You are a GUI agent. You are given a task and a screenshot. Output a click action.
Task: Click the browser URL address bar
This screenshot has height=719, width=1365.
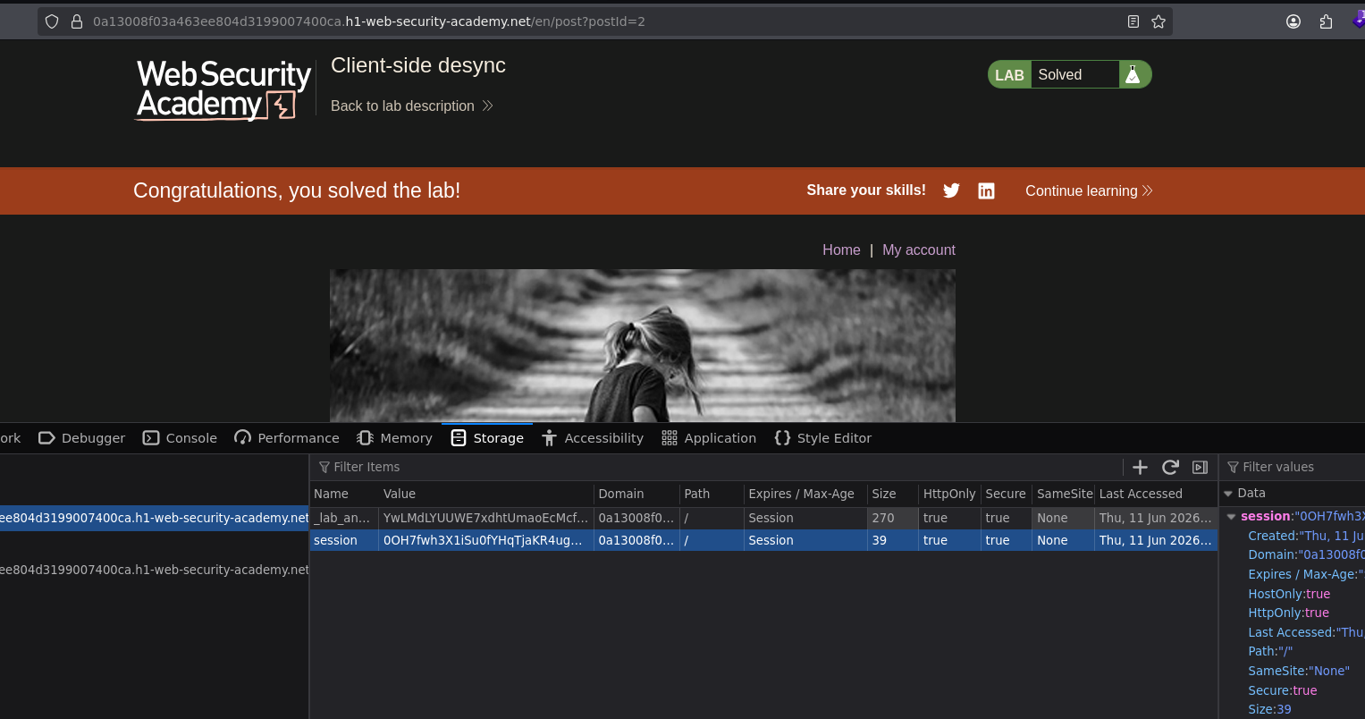(604, 21)
